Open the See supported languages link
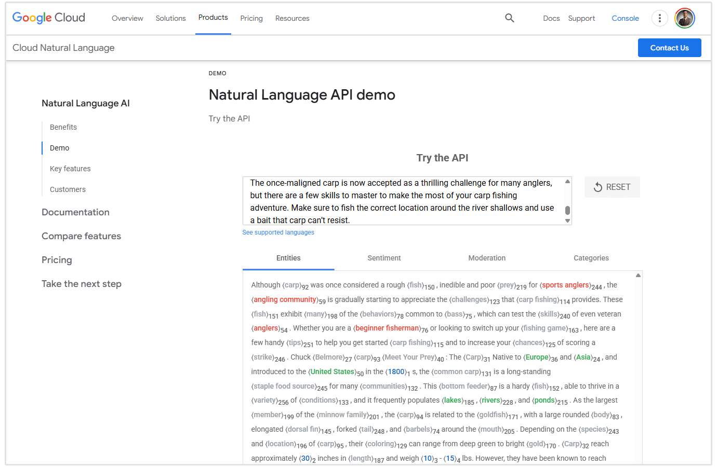This screenshot has height=467, width=717. (x=278, y=232)
